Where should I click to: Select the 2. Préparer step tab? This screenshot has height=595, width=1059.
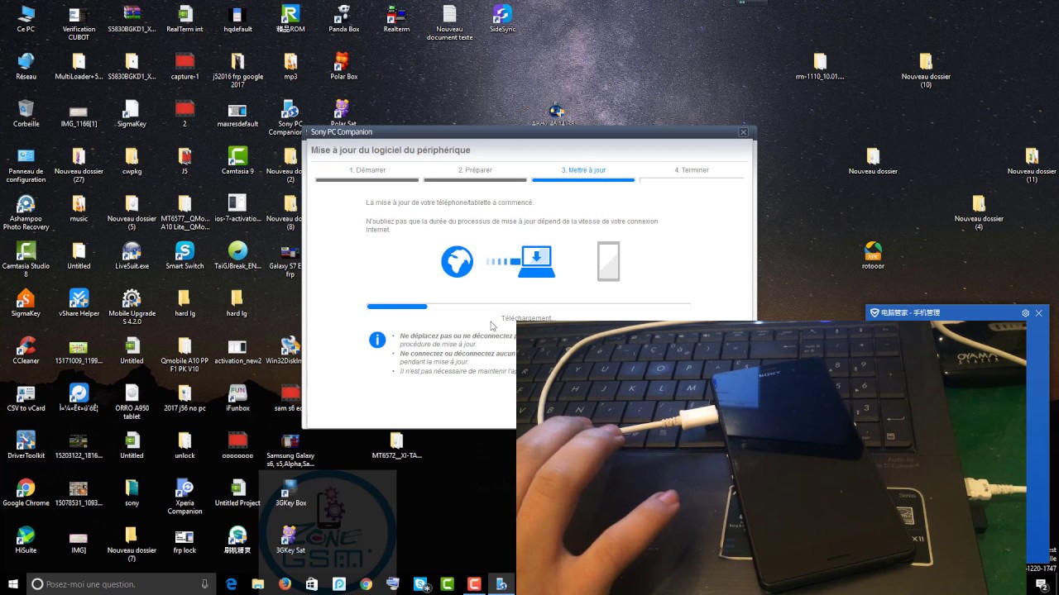pos(475,172)
